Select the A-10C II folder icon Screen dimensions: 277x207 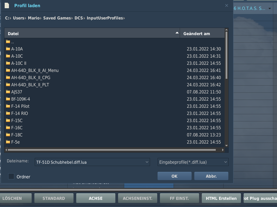tap(8, 63)
